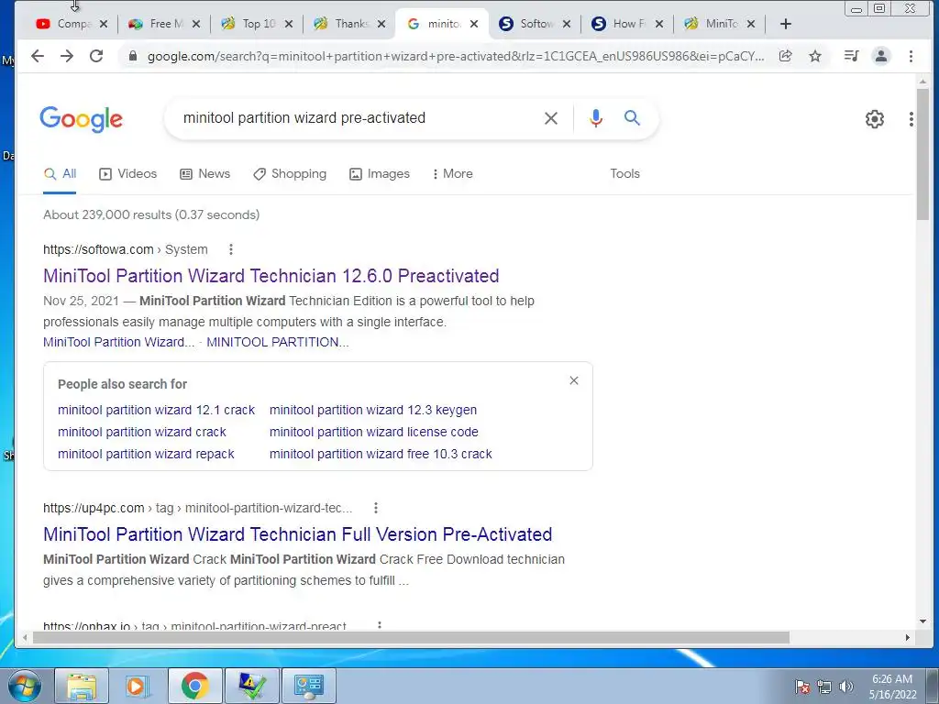
Task: Open the media player taskbar icon
Action: (138, 686)
